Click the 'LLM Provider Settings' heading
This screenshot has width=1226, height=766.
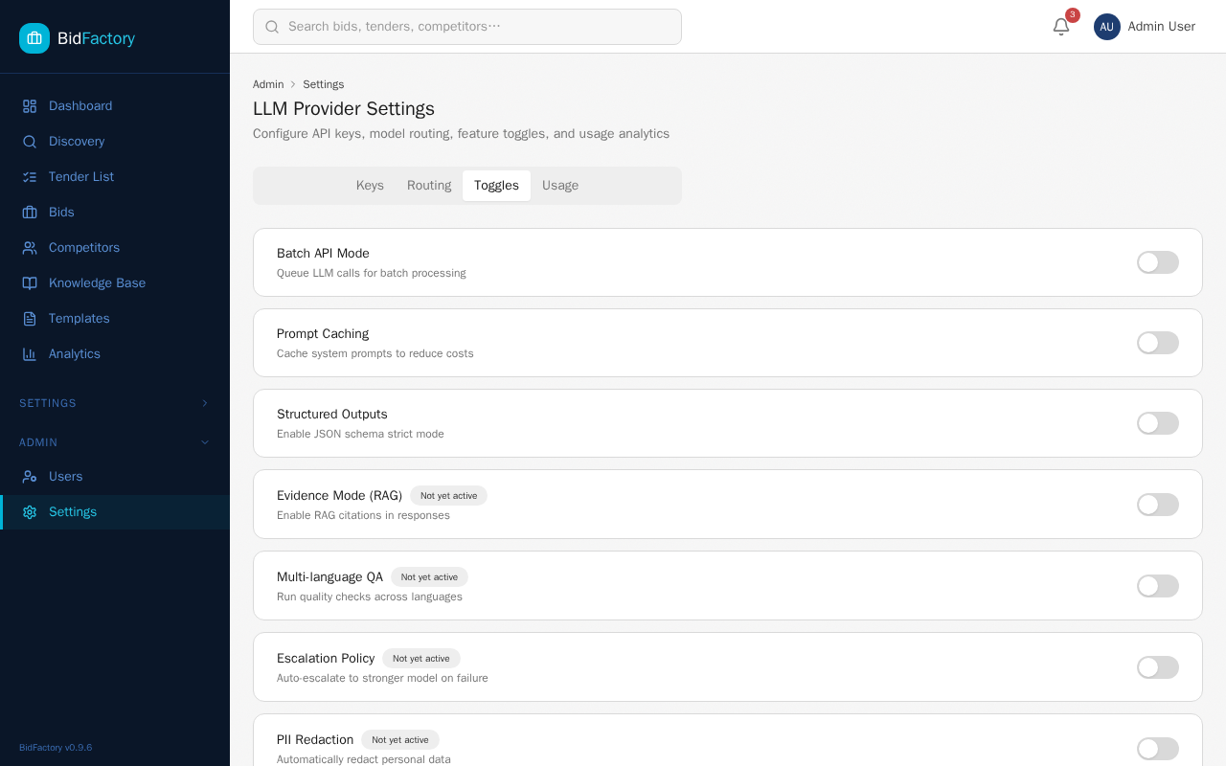pos(344,109)
